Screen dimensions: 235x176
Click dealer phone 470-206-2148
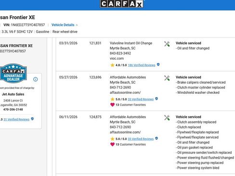pyautogui.click(x=13, y=110)
